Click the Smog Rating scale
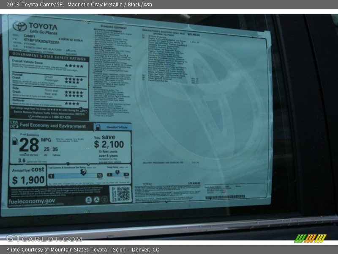The height and width of the screenshot is (254, 338). click(118, 173)
